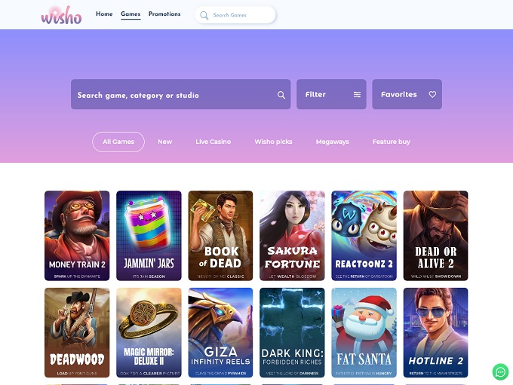The height and width of the screenshot is (385, 513).
Task: Open the Fat Santa game tile
Action: click(x=364, y=333)
